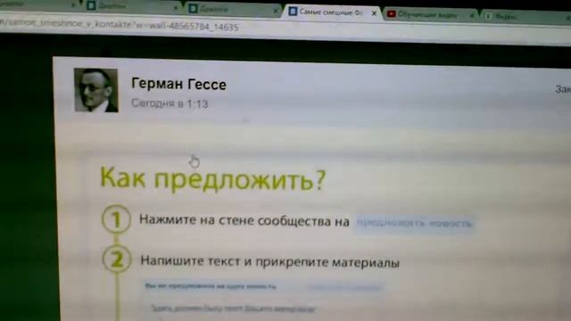571x321 pixels.
Task: Click the author name Герман Гессе
Action: click(178, 84)
